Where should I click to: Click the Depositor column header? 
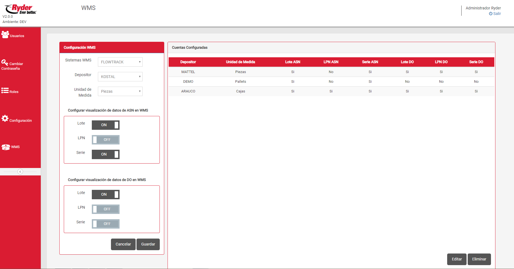(x=188, y=62)
